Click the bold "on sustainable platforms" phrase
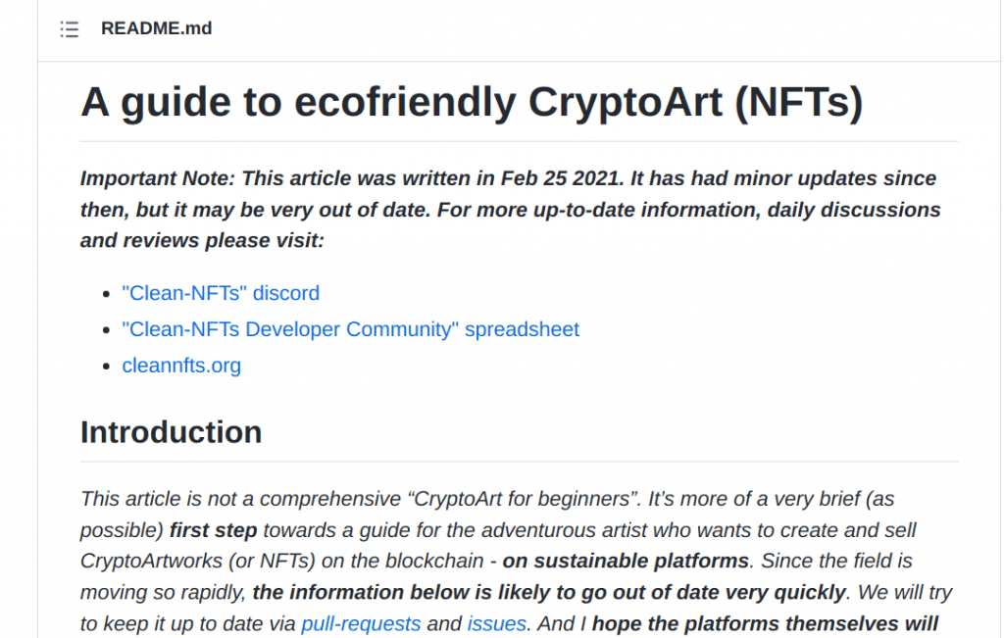This screenshot has width=1004, height=638. 626,561
